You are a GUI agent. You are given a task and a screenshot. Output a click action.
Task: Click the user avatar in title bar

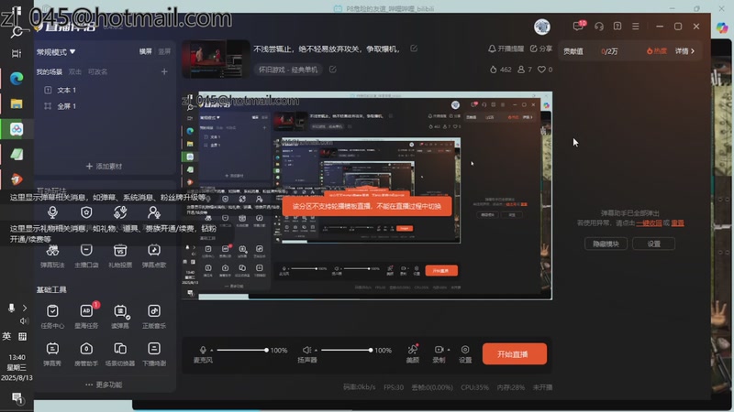pos(542,27)
